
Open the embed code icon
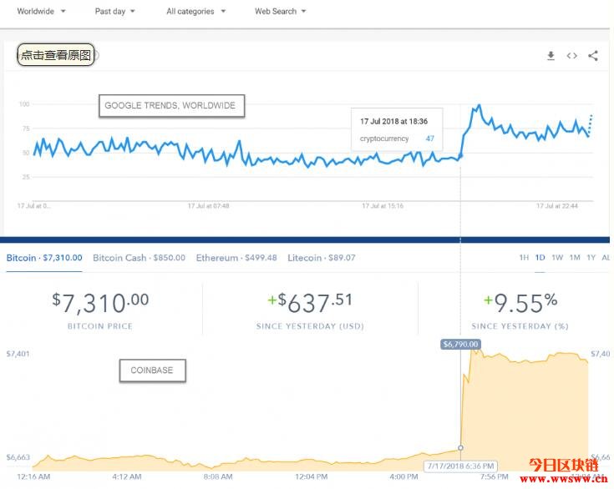[x=571, y=56]
